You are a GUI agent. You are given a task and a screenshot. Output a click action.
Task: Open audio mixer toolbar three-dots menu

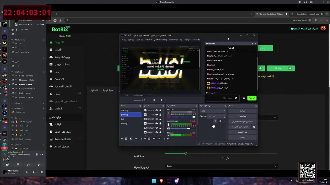point(173,138)
